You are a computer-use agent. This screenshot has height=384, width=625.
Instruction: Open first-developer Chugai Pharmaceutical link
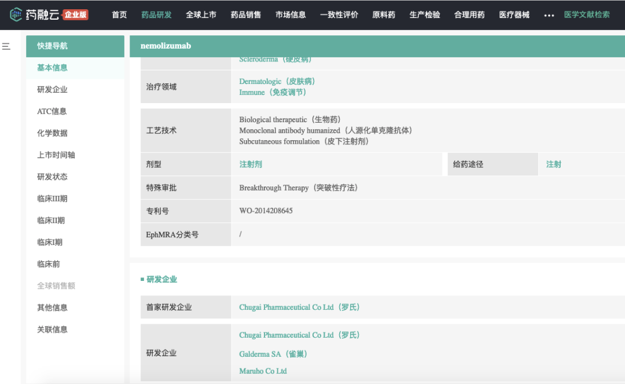[x=299, y=307]
